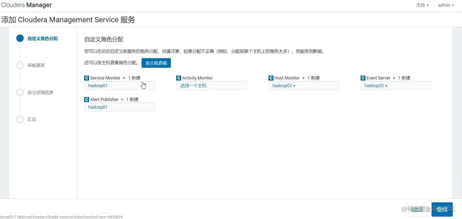This screenshot has height=219, width=462.
Task: Open Alert Publisher hadoop01 host field
Action: coord(119,107)
